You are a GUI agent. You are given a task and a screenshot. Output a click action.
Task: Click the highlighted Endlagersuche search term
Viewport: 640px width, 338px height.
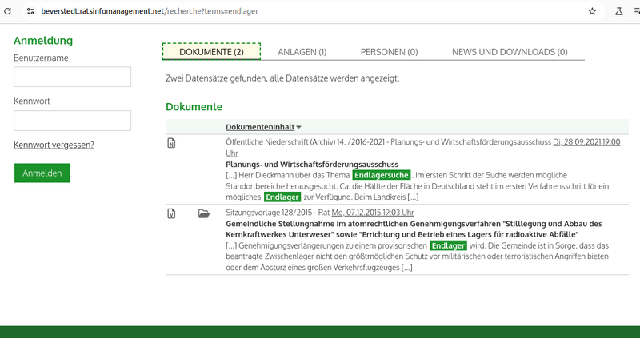382,174
